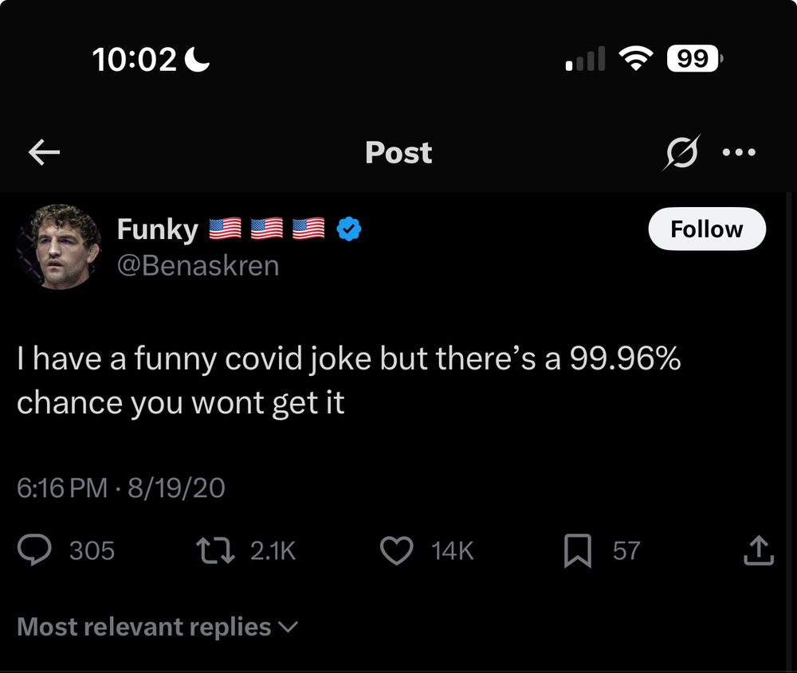Open the three-dot more options menu
This screenshot has width=797, height=673.
[738, 152]
